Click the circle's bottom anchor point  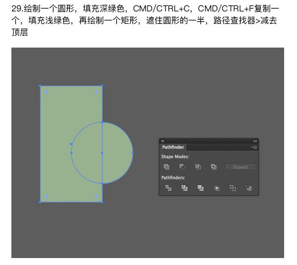click(102, 183)
